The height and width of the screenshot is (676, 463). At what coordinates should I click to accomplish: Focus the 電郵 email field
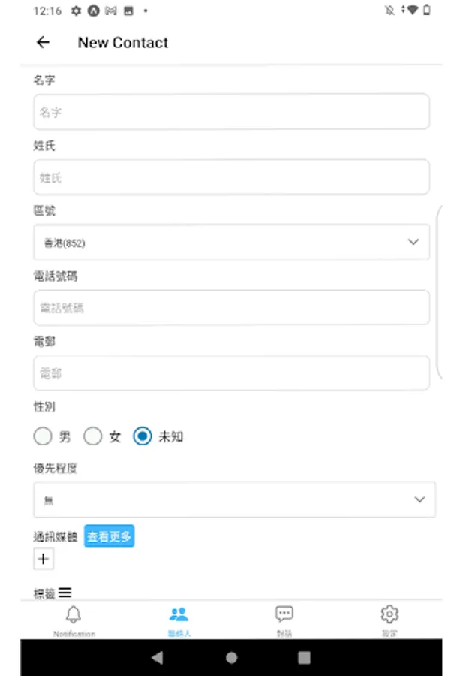[231, 373]
